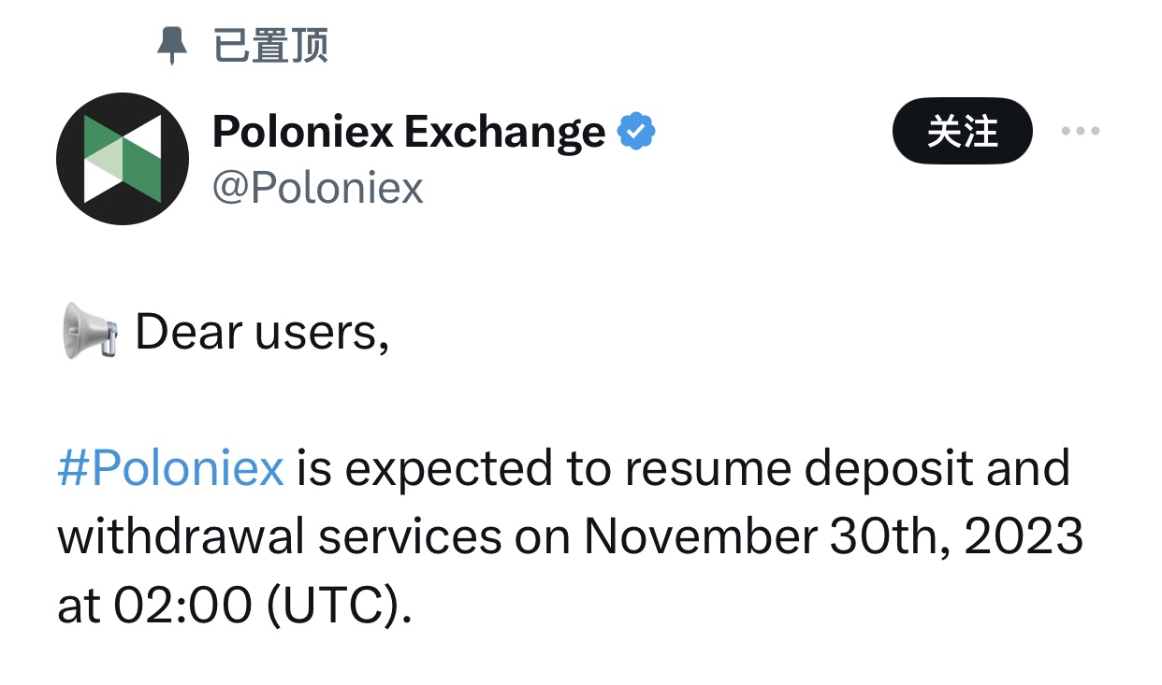Open the @Poloniex handle

[x=318, y=188]
